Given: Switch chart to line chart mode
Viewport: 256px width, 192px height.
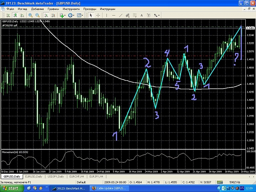Looking at the screenshot, I should pos(22,16).
